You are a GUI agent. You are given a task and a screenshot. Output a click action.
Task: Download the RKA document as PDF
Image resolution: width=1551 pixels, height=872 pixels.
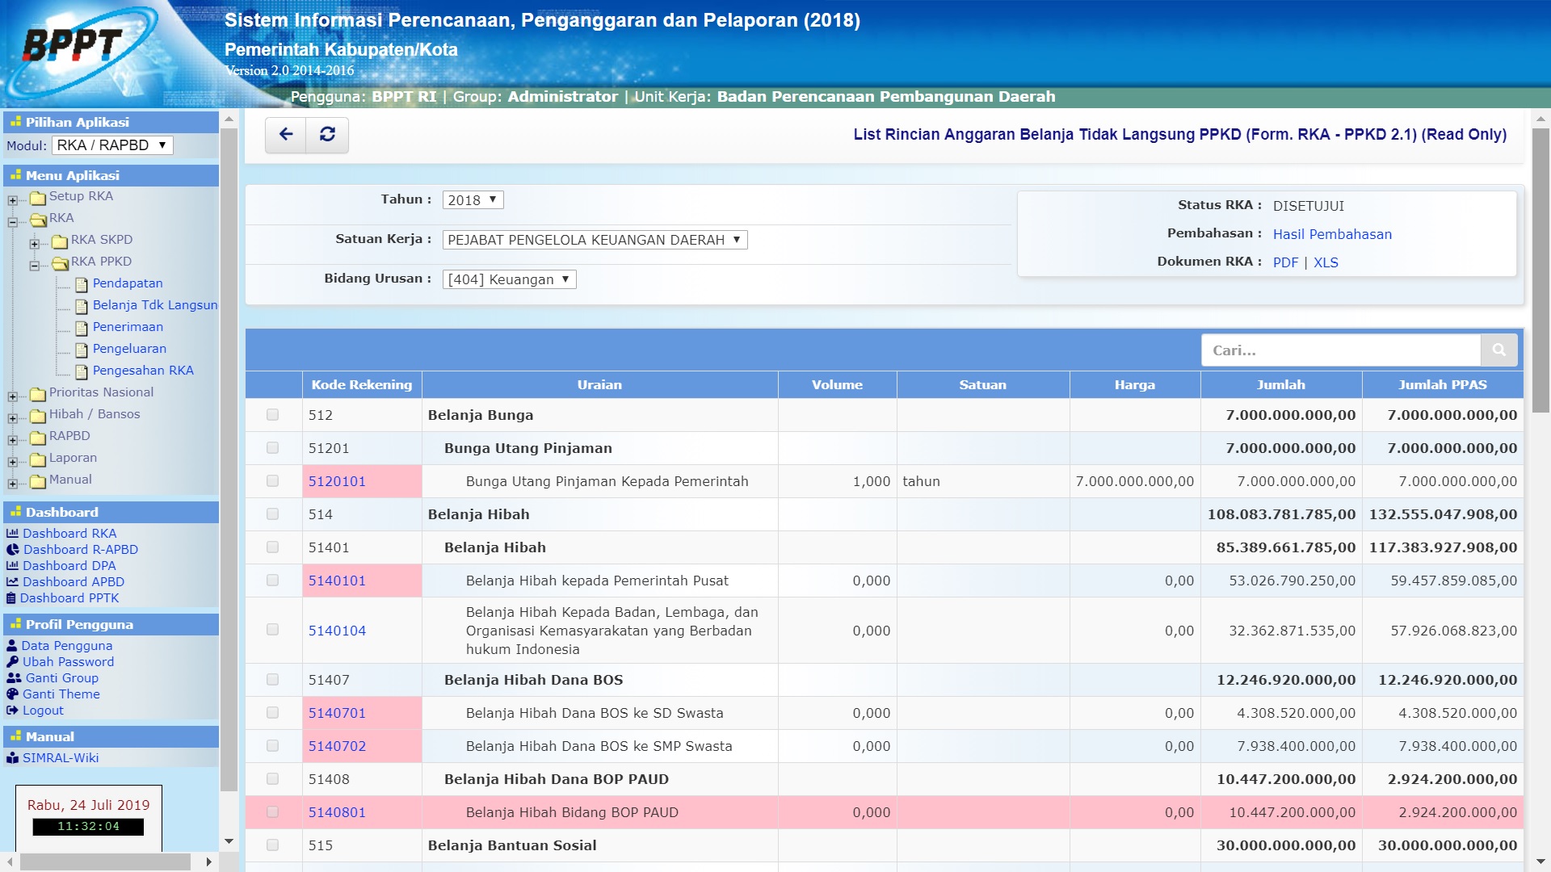click(1284, 262)
